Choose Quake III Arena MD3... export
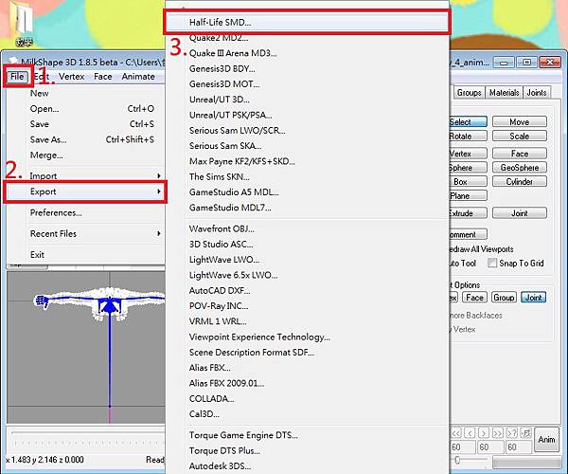 pos(307,53)
